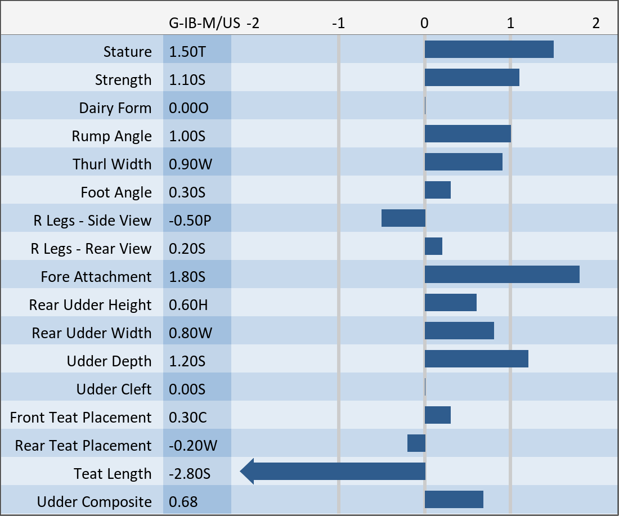Select the G-IB-M/US column header
Screen dimensions: 619x516
click(x=205, y=23)
